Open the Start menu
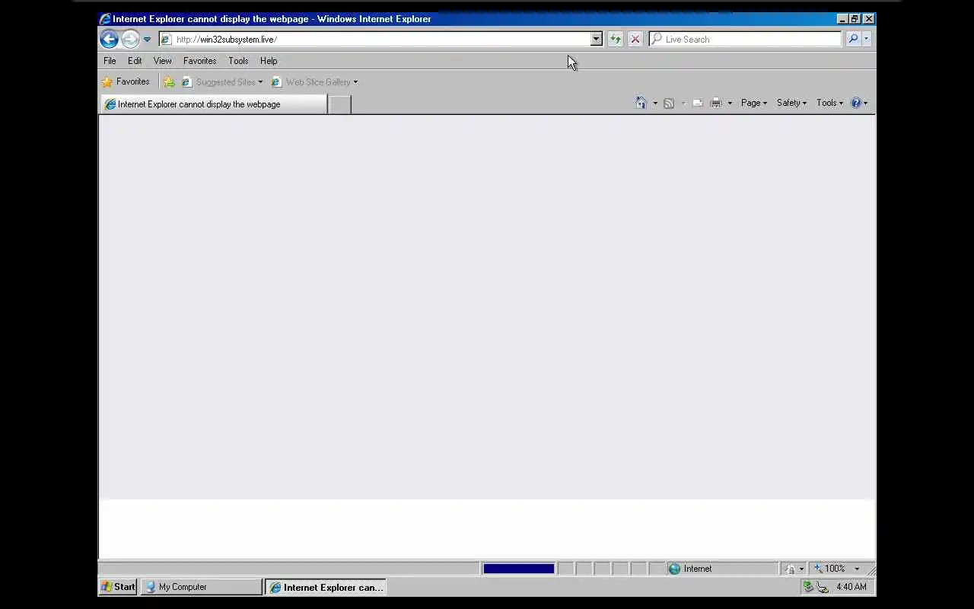This screenshot has height=609, width=974. (118, 587)
